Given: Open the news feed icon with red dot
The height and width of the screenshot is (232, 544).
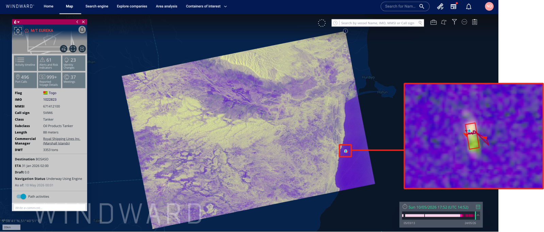Looking at the screenshot, I should 454,6.
